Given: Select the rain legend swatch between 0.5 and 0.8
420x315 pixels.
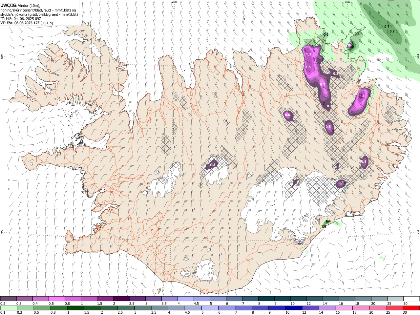Looking at the screenshot, I should click(x=42, y=308).
